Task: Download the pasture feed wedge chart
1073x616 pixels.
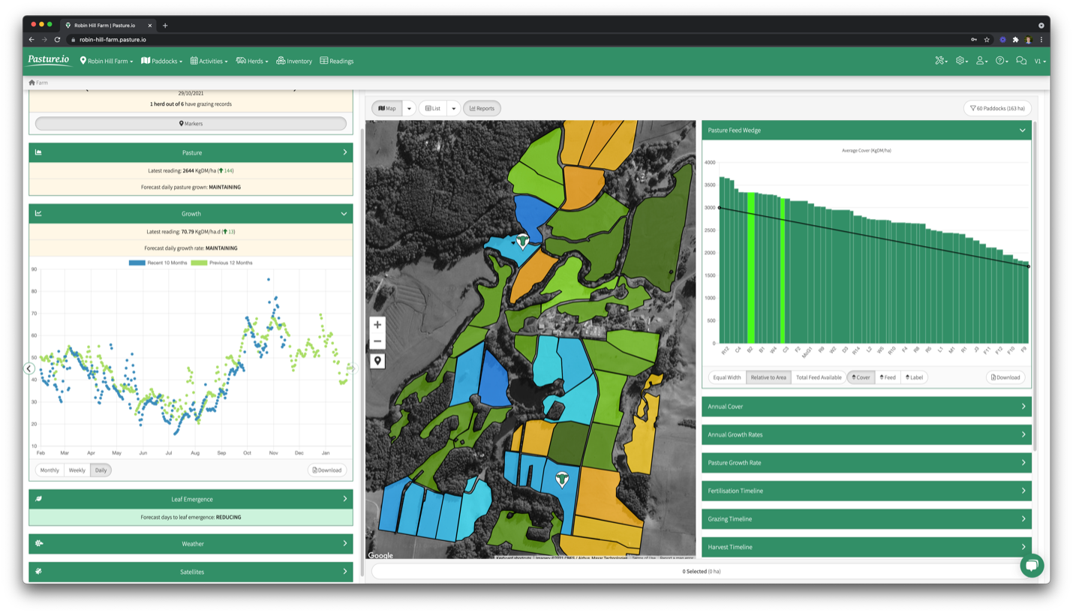Action: click(x=1005, y=377)
